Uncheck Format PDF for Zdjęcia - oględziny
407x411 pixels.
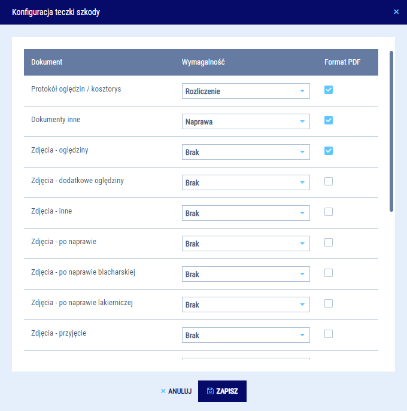pos(329,151)
